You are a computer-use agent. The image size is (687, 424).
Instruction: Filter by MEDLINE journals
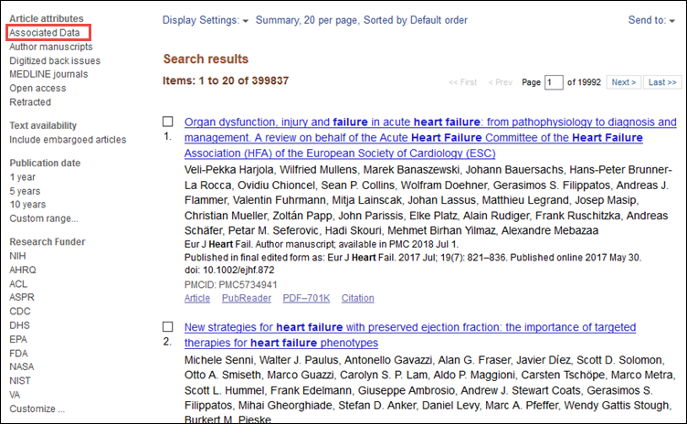(x=48, y=74)
